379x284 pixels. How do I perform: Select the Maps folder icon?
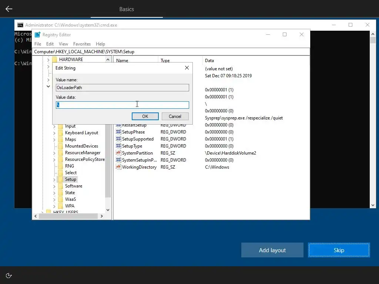(60, 139)
